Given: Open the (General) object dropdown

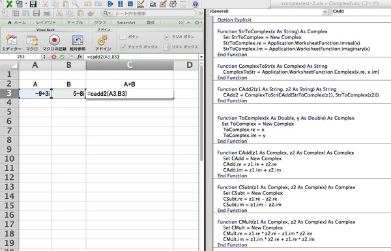Looking at the screenshot, I should tap(268, 12).
